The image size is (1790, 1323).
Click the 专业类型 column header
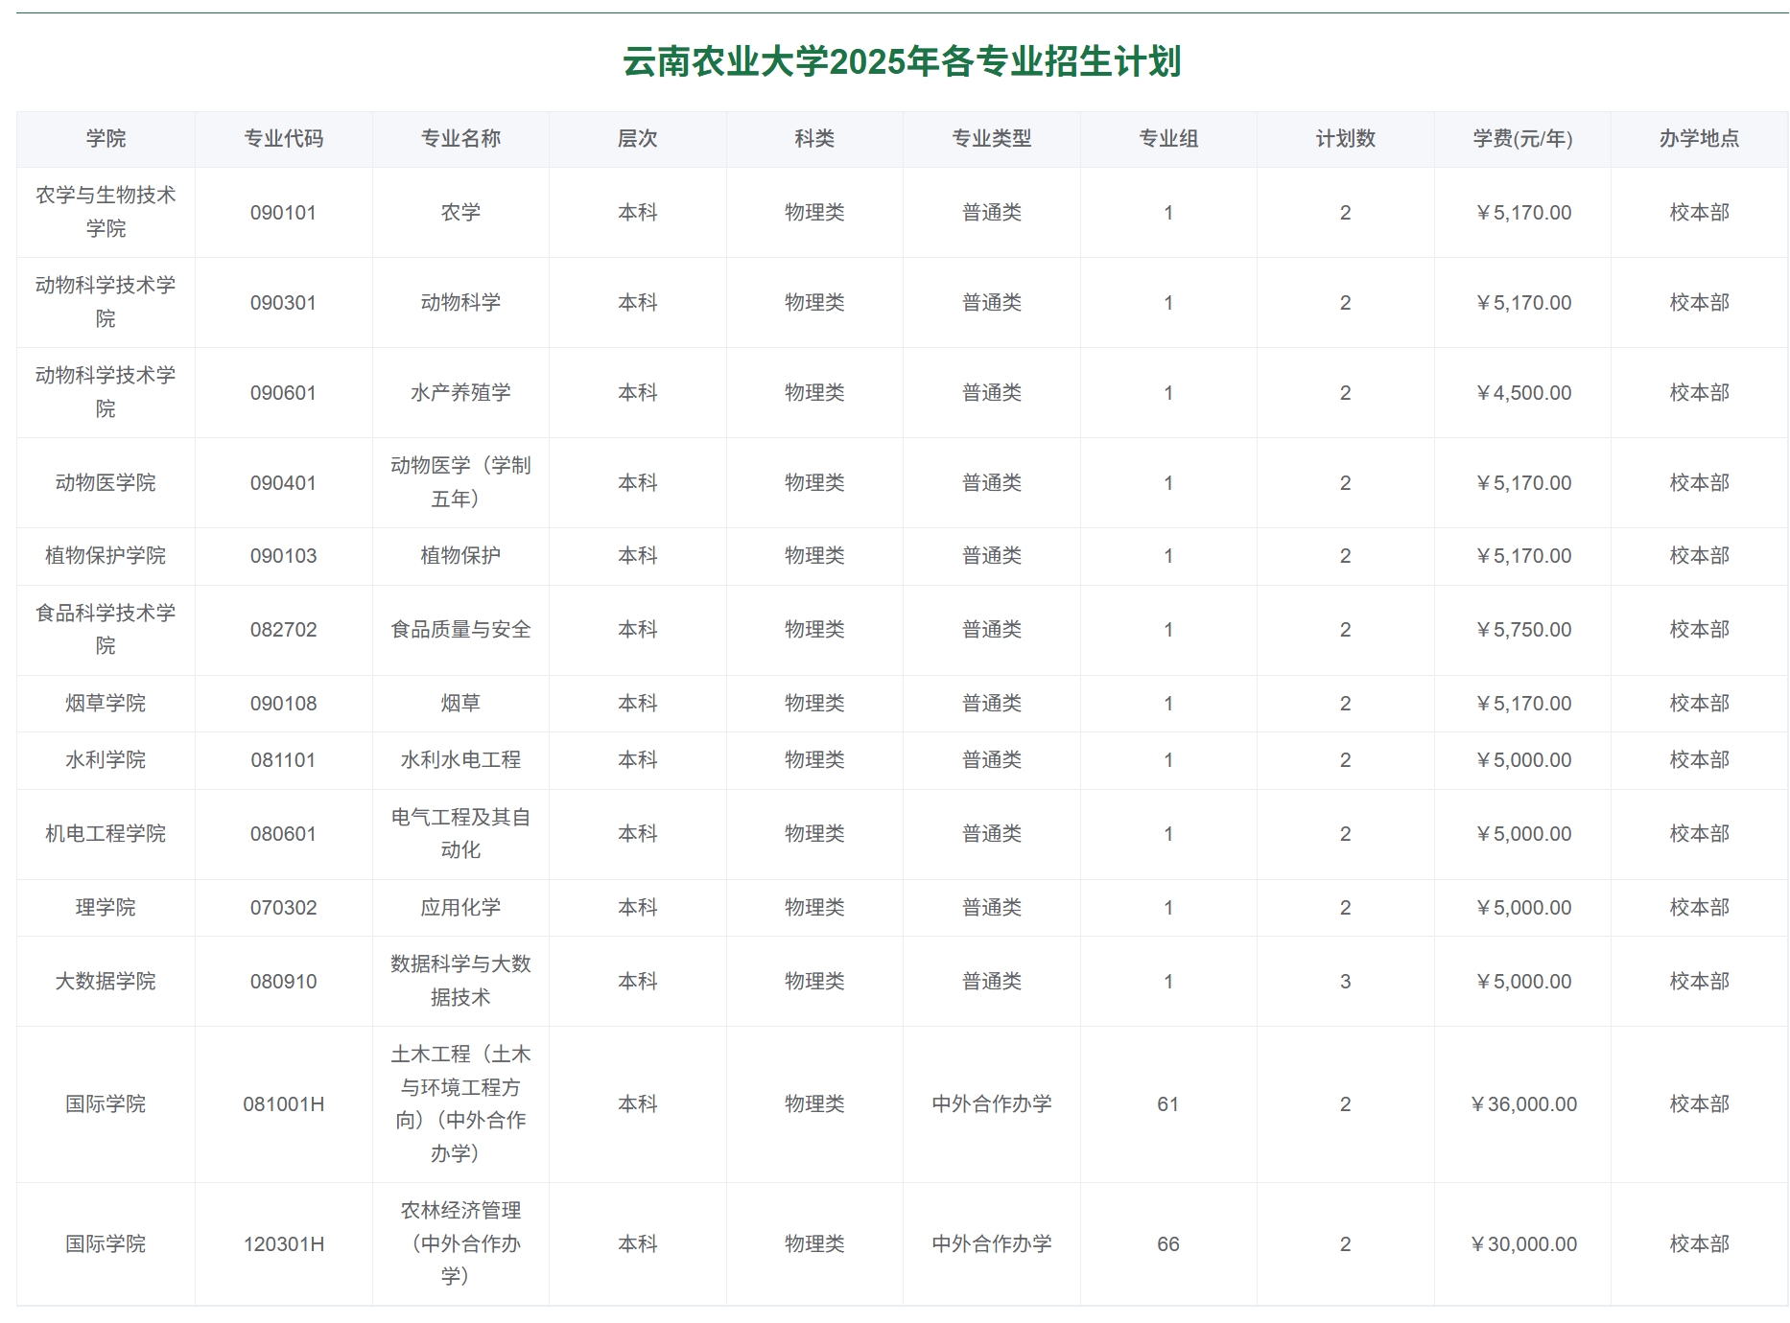click(990, 138)
